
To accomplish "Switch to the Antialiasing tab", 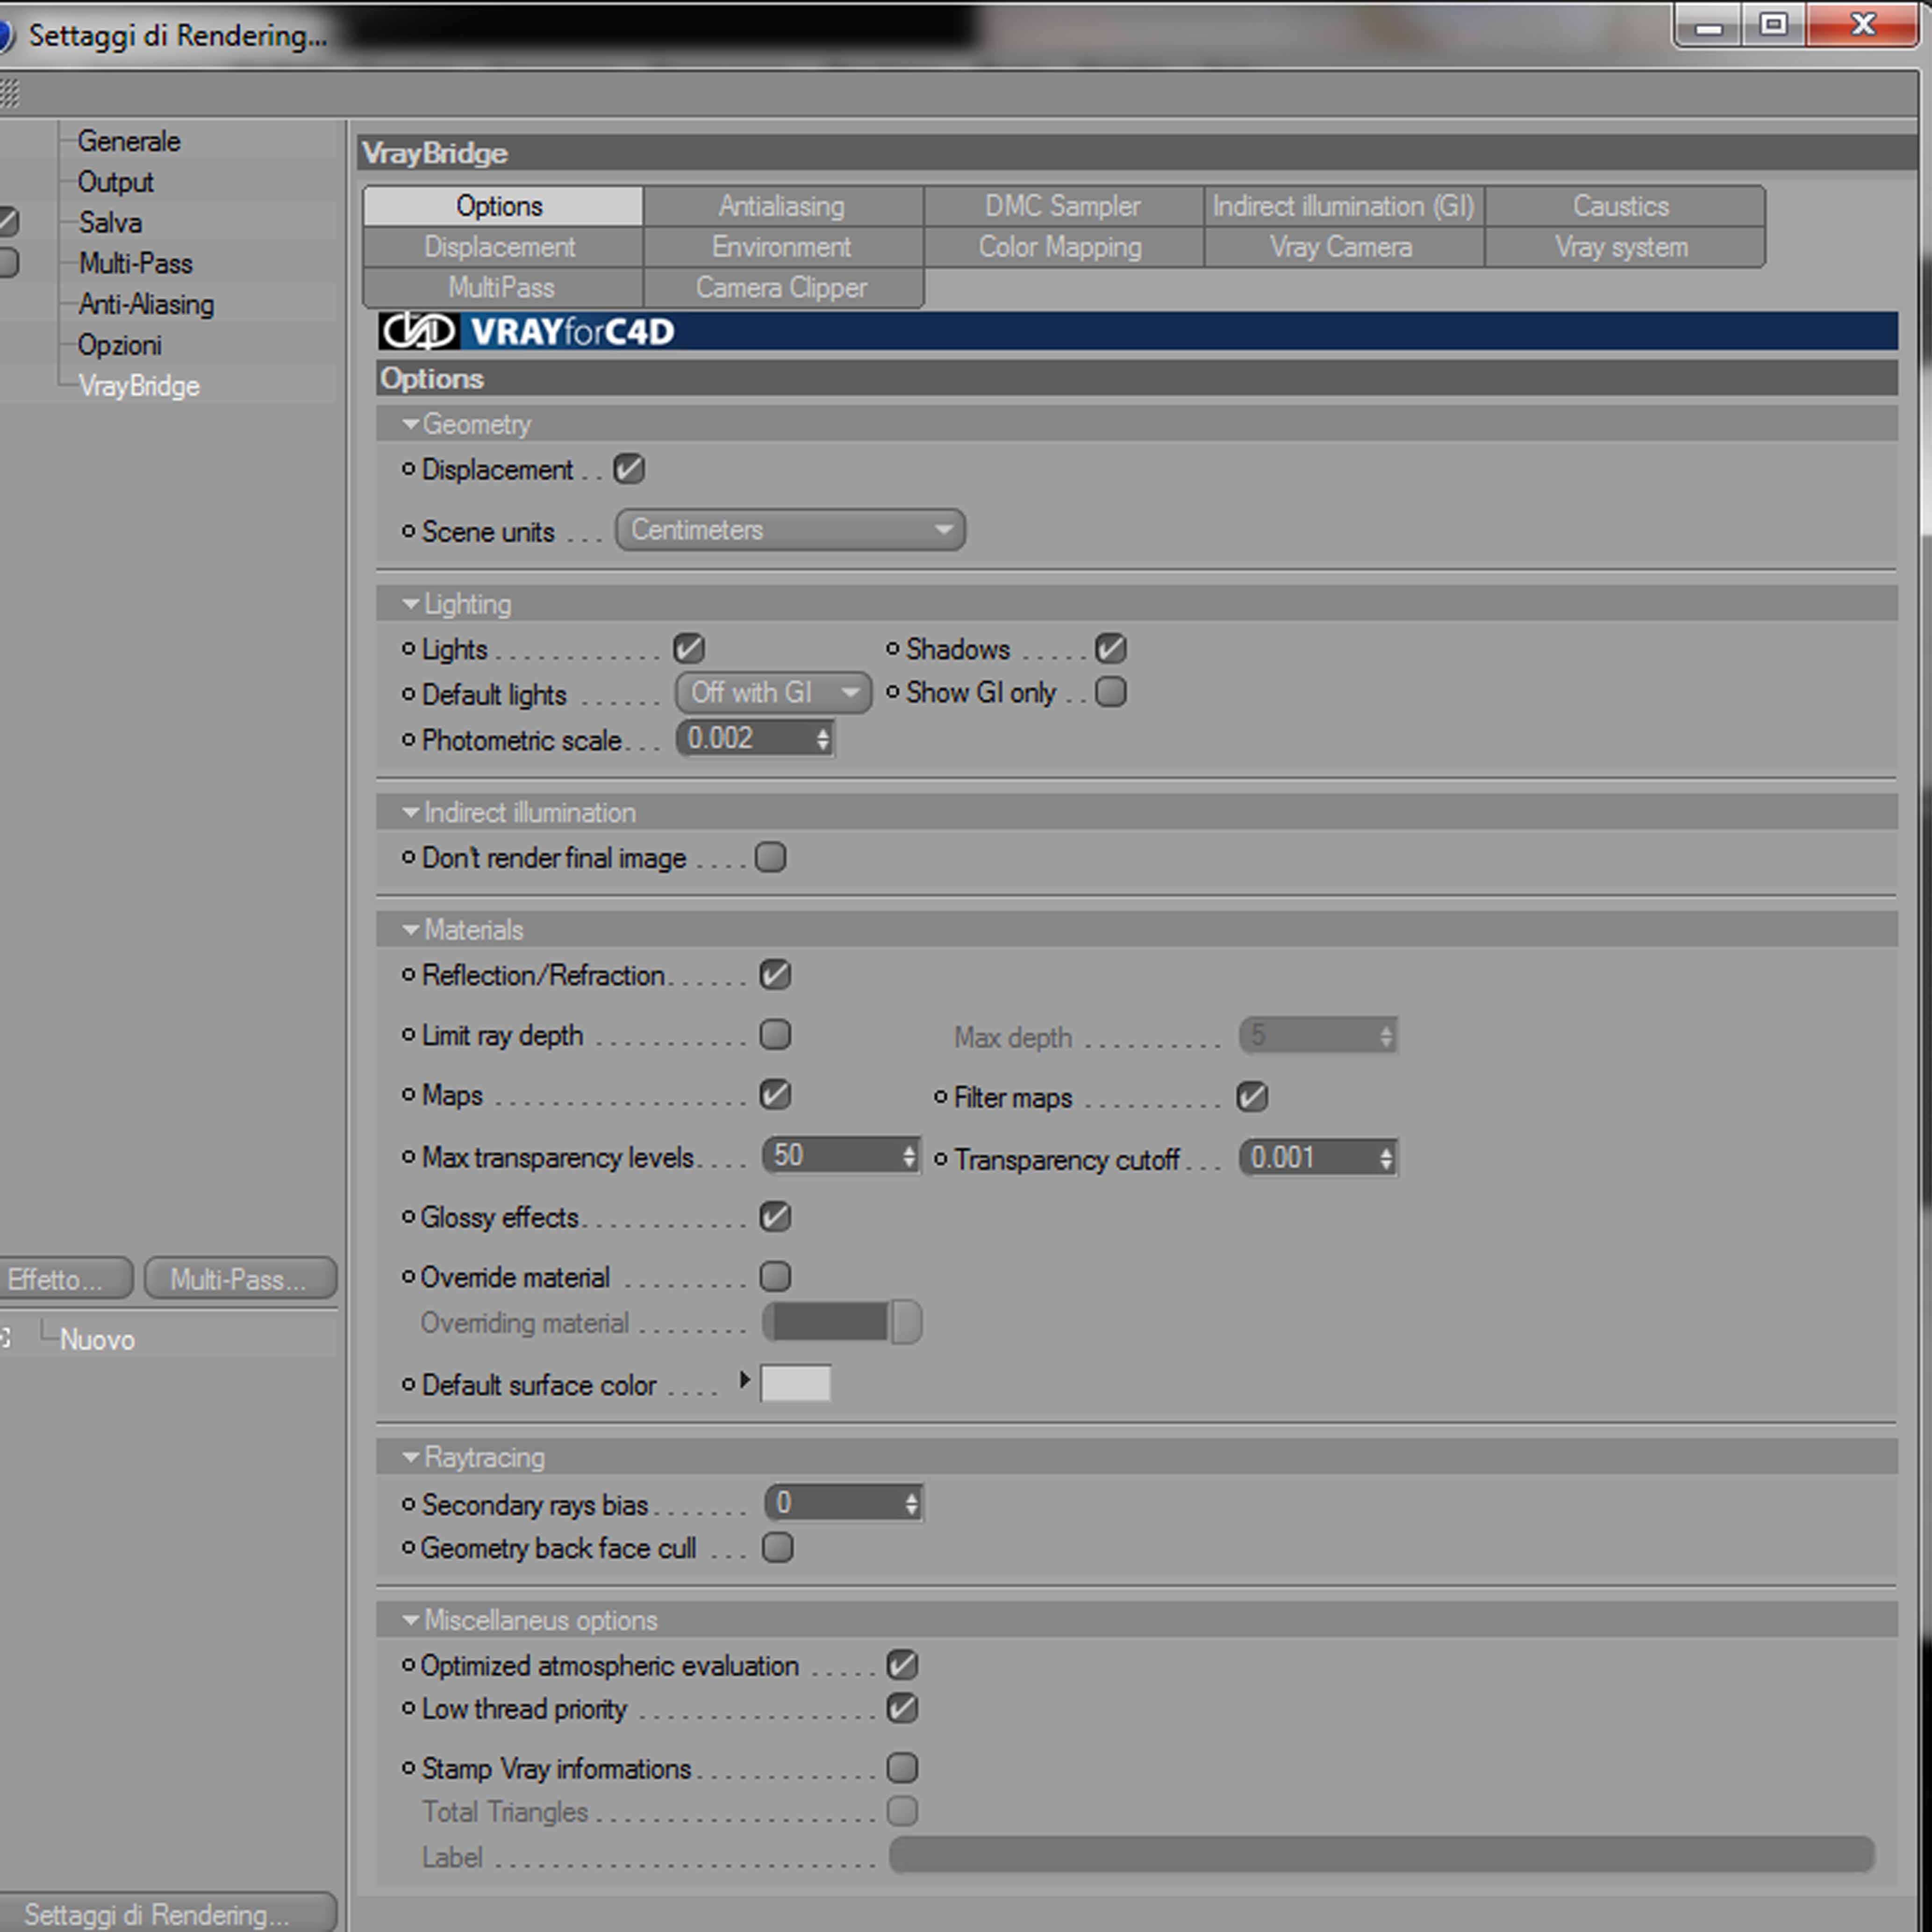I will click(x=782, y=206).
